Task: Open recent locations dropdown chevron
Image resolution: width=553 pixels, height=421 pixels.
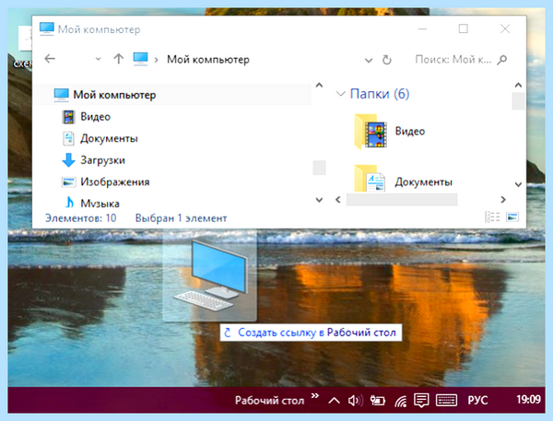Action: tap(98, 59)
